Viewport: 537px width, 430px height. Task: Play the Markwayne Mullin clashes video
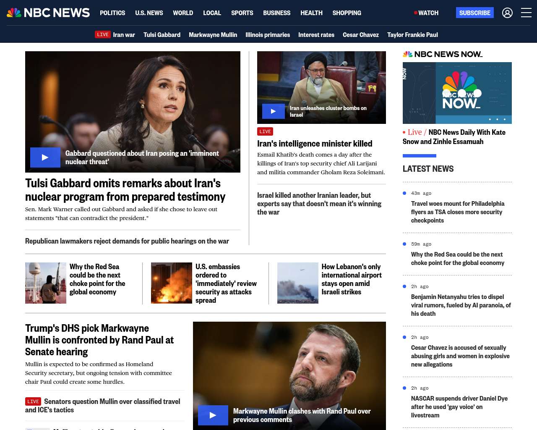pos(213,415)
